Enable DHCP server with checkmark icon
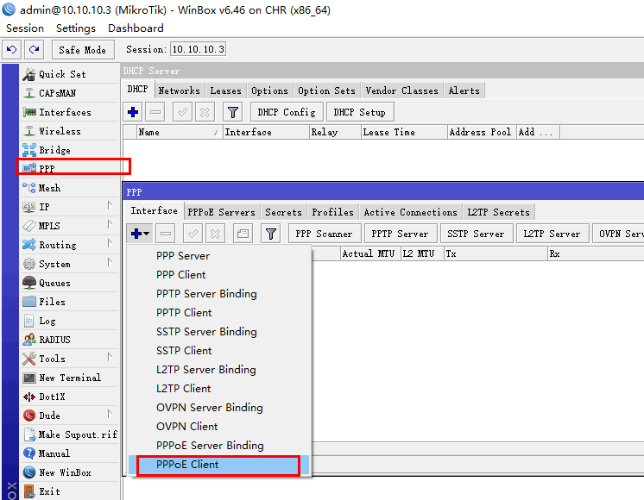The width and height of the screenshot is (644, 500). point(183,112)
